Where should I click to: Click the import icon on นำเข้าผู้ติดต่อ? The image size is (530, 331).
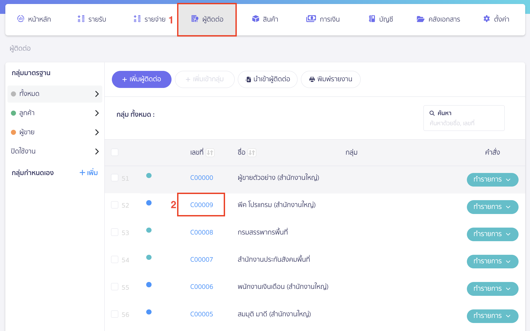tap(248, 79)
